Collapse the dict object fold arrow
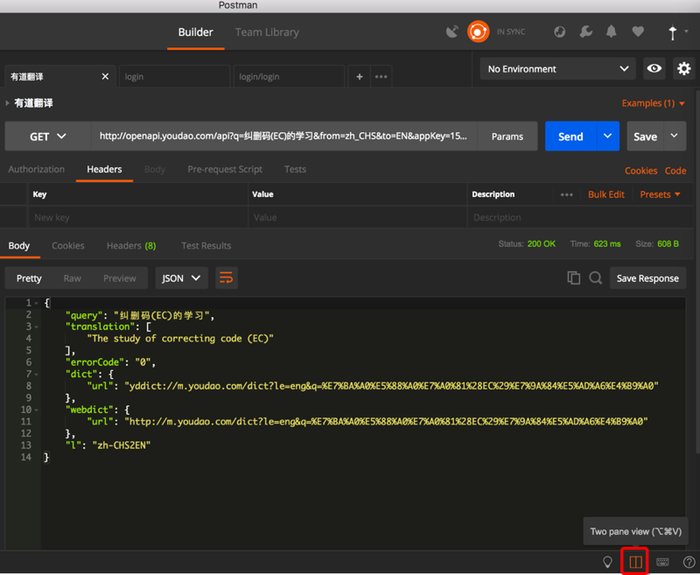Screen dimensions: 700x575 (36, 375)
